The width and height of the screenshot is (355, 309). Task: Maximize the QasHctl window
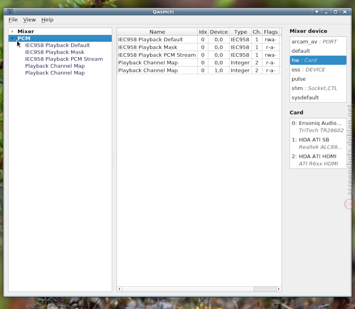click(335, 12)
